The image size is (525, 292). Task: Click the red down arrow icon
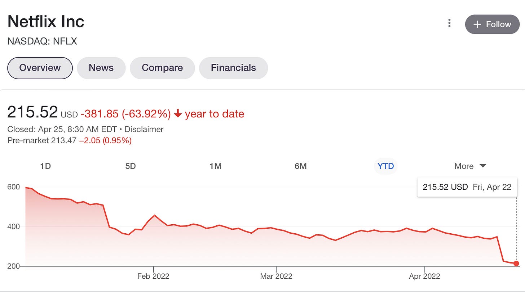(x=177, y=114)
